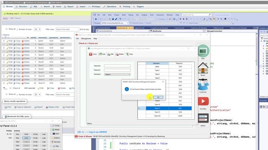This screenshot has width=268, height=150.
Task: Close the ID not found message dialog
Action: pyautogui.click(x=163, y=82)
